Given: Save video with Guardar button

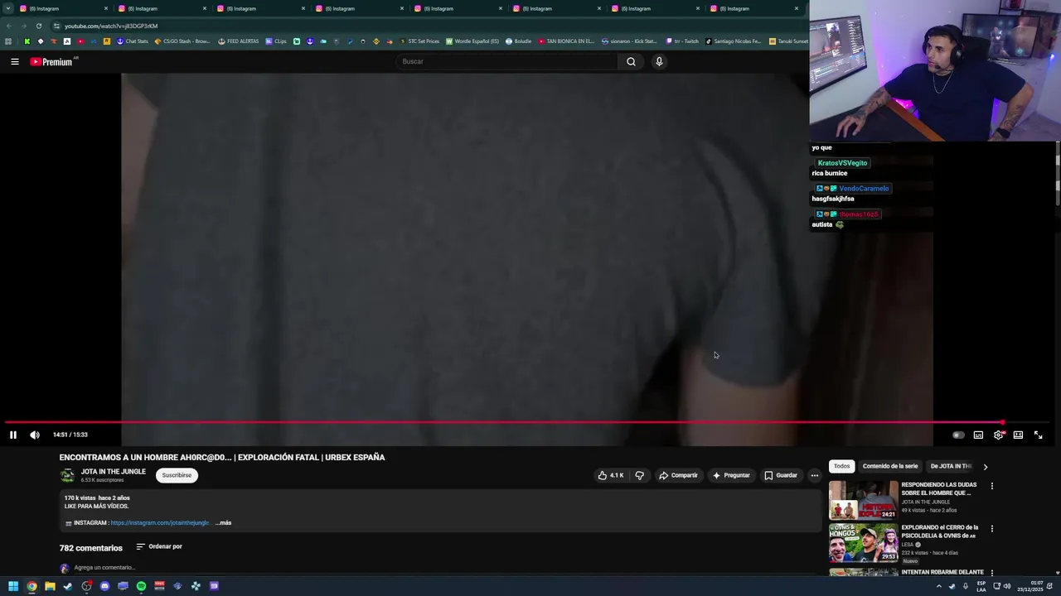Looking at the screenshot, I should [781, 475].
